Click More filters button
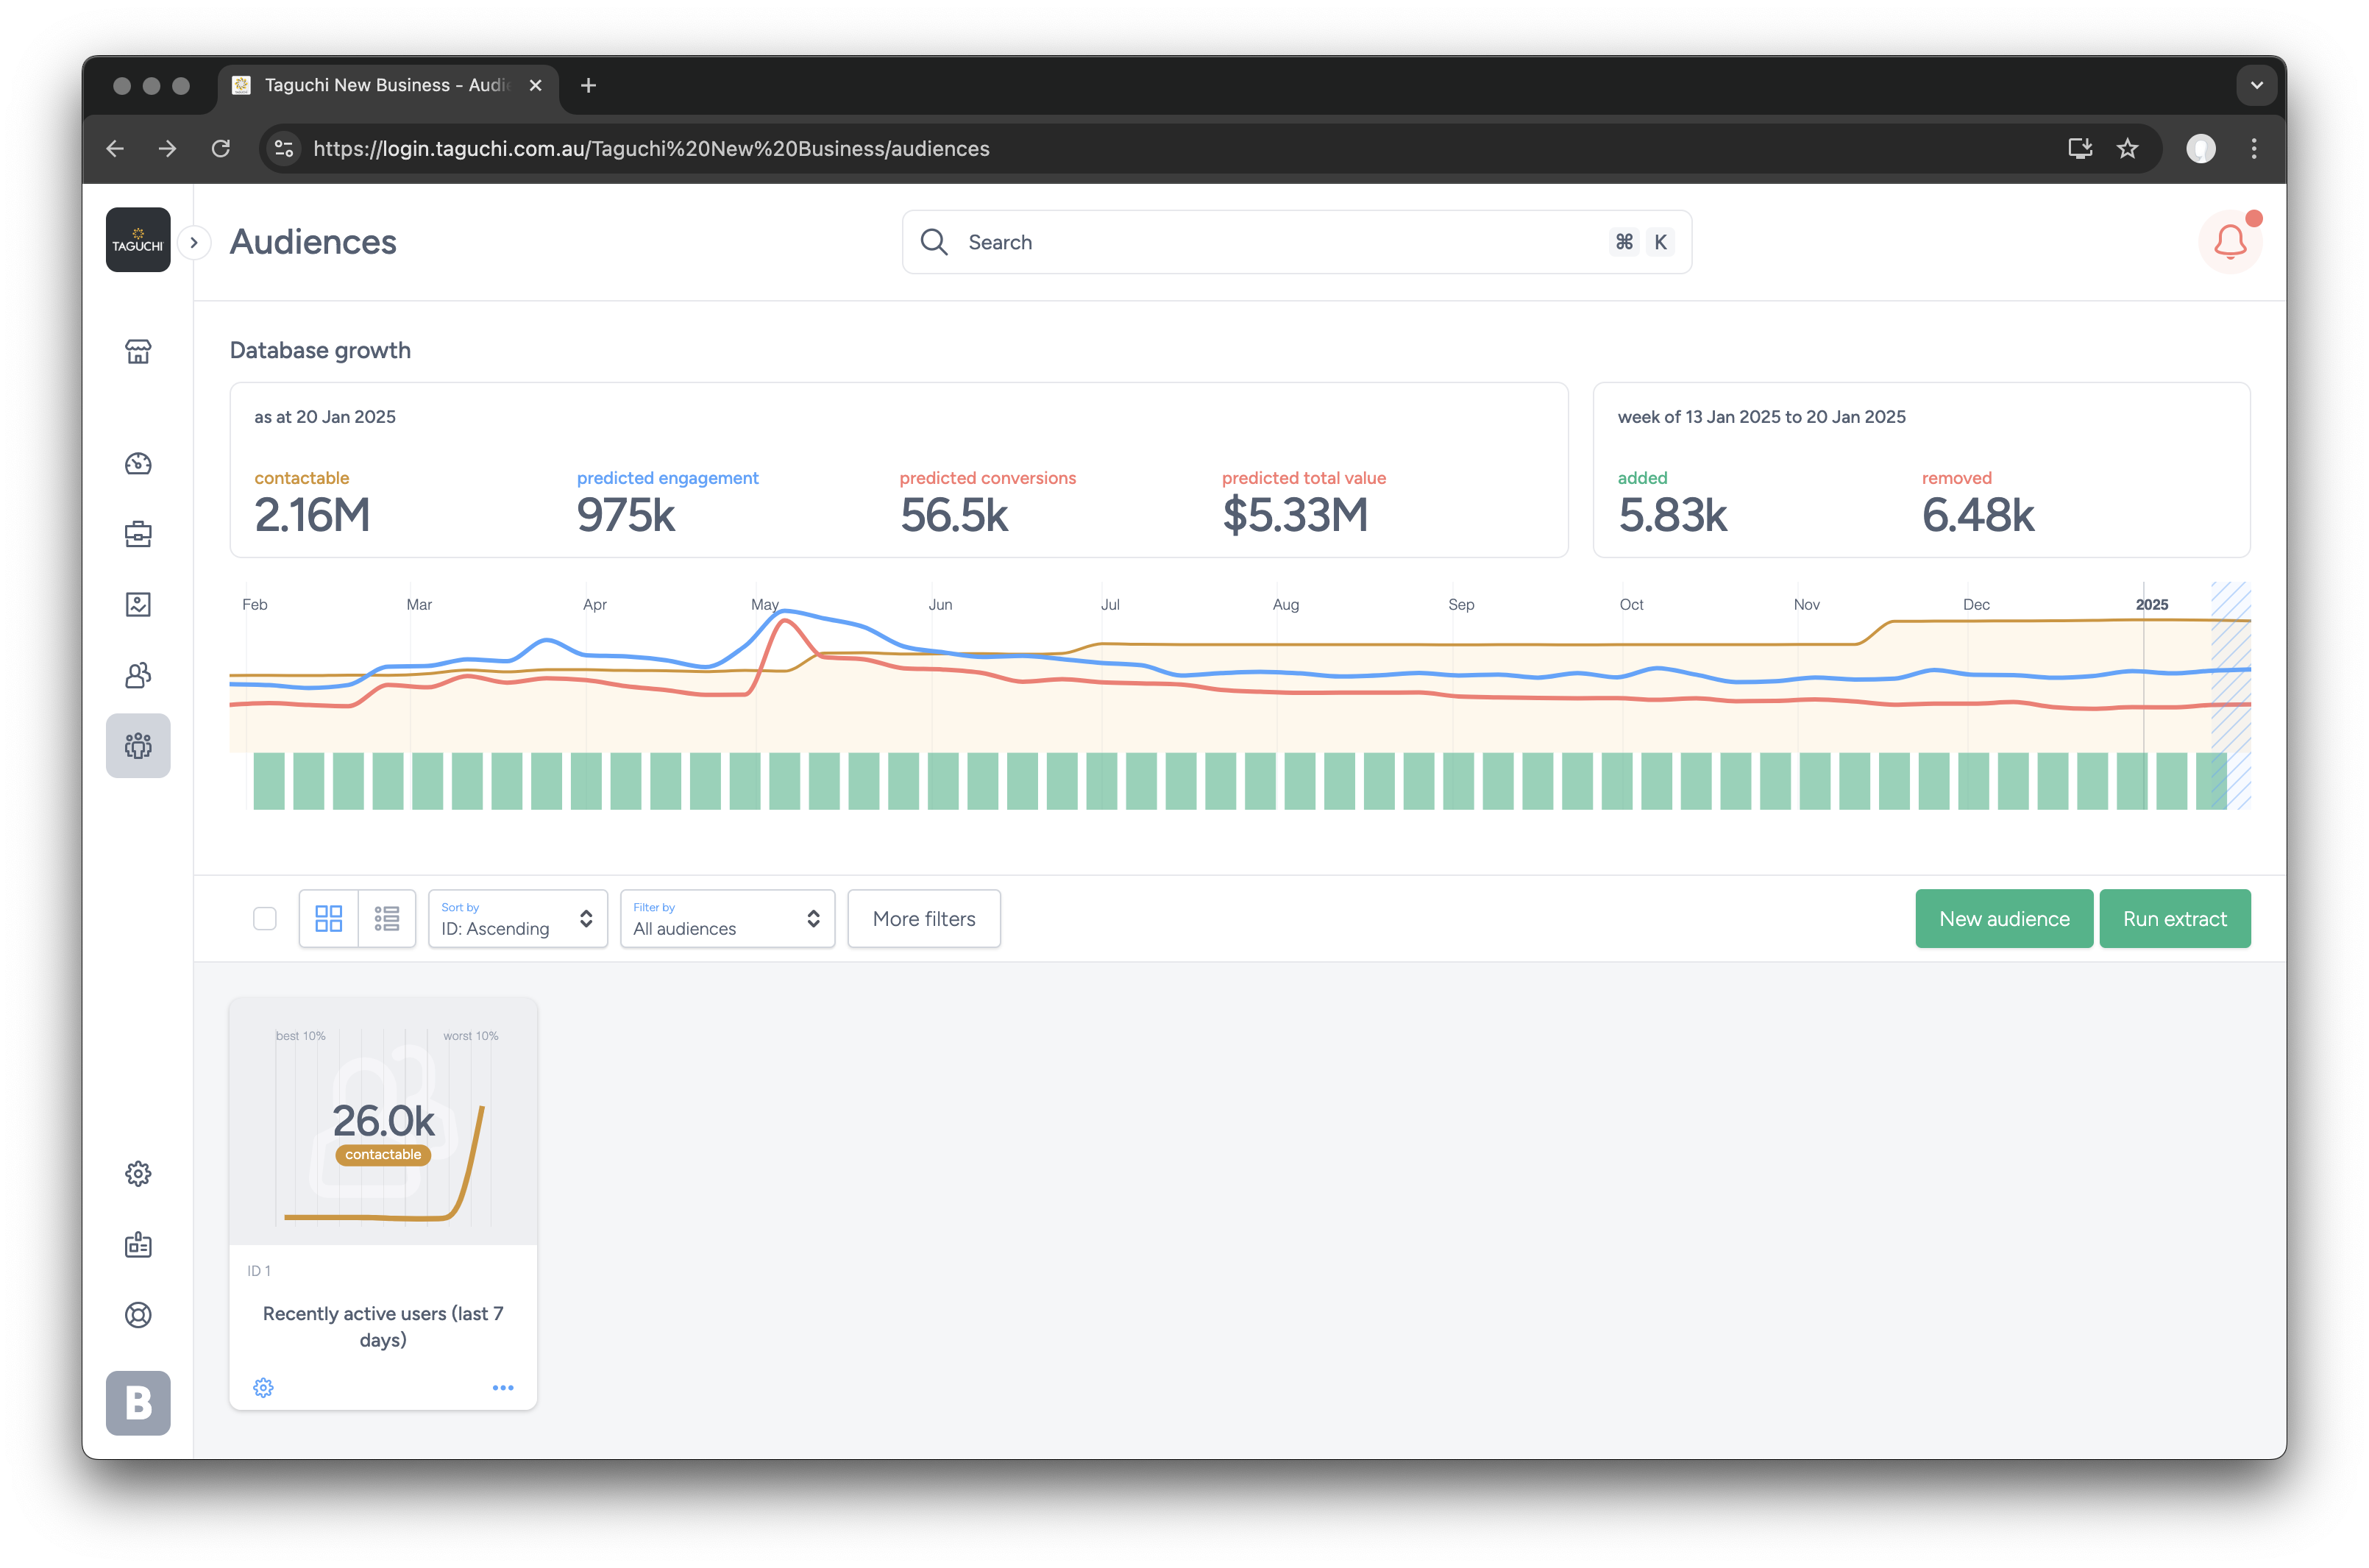 coord(923,918)
